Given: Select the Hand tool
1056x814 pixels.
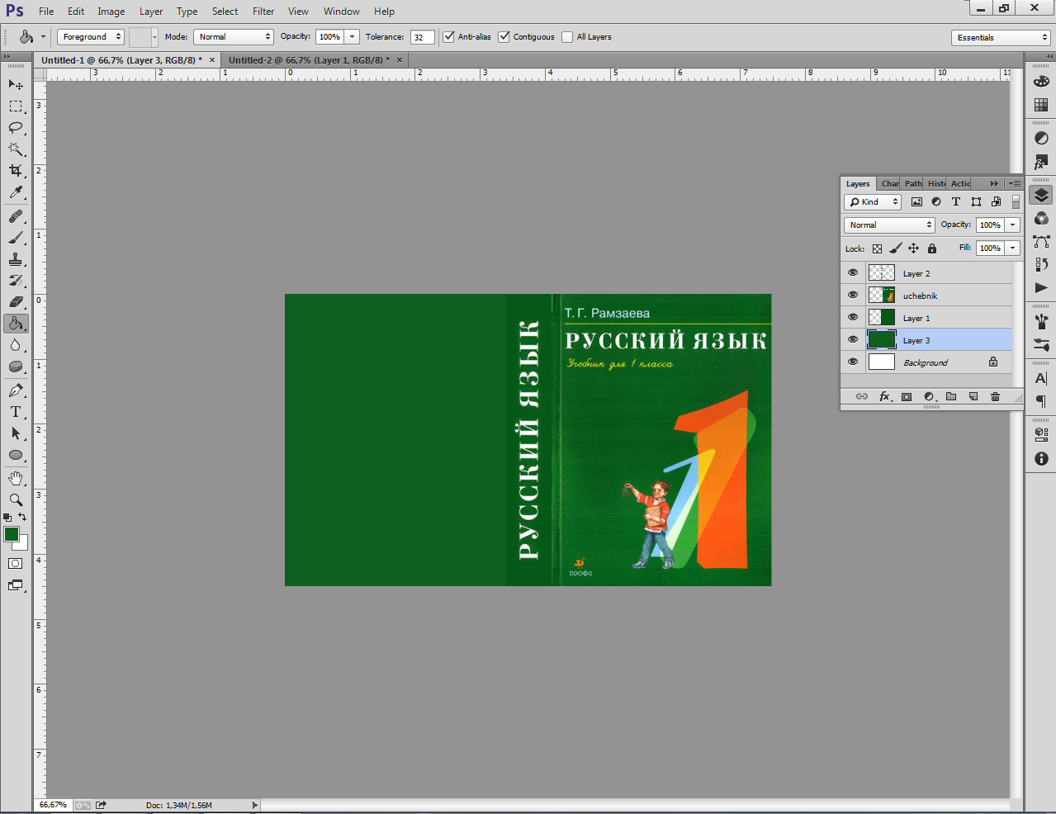Looking at the screenshot, I should click(x=16, y=479).
